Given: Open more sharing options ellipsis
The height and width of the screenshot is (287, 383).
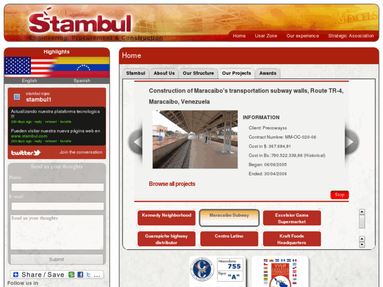Looking at the screenshot, I should [x=97, y=275].
